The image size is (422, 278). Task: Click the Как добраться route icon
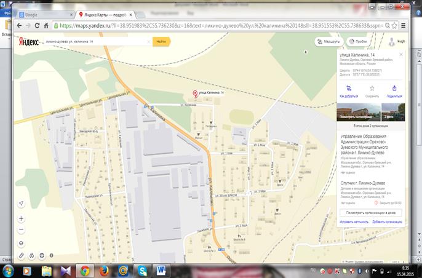(349, 89)
